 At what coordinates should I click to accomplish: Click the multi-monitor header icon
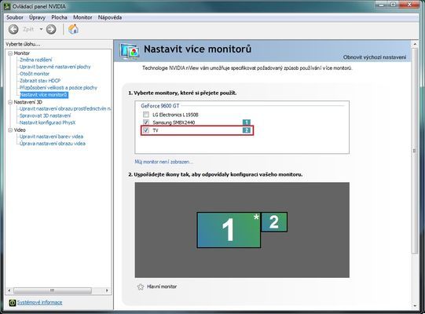(130, 51)
